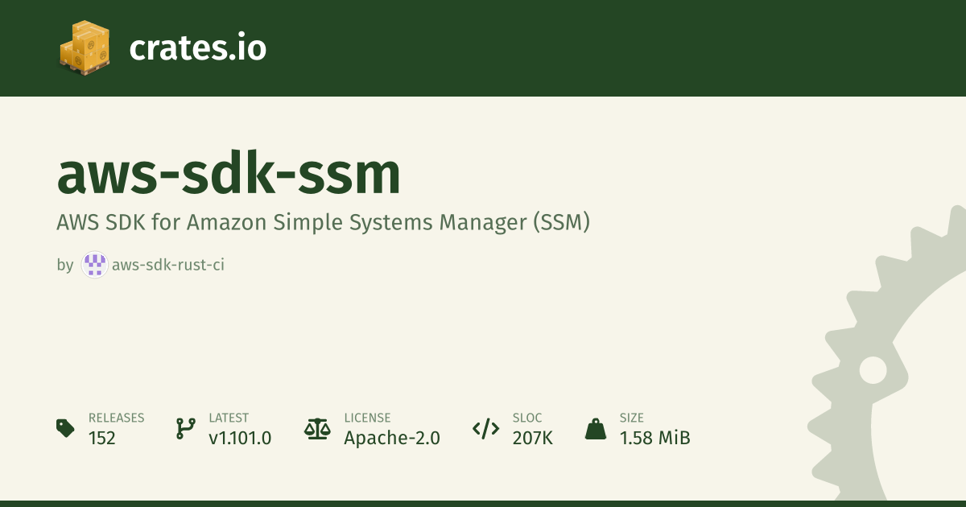Image resolution: width=966 pixels, height=507 pixels.
Task: Click the RELEASES label
Action: (x=116, y=418)
